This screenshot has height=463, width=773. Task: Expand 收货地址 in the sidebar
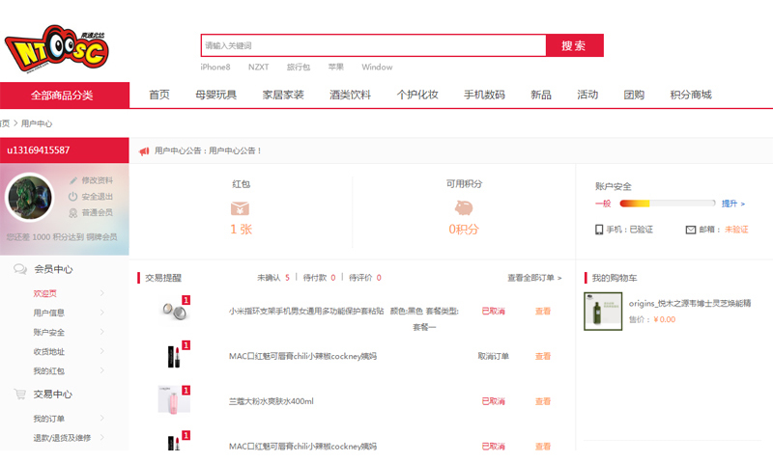tap(102, 351)
